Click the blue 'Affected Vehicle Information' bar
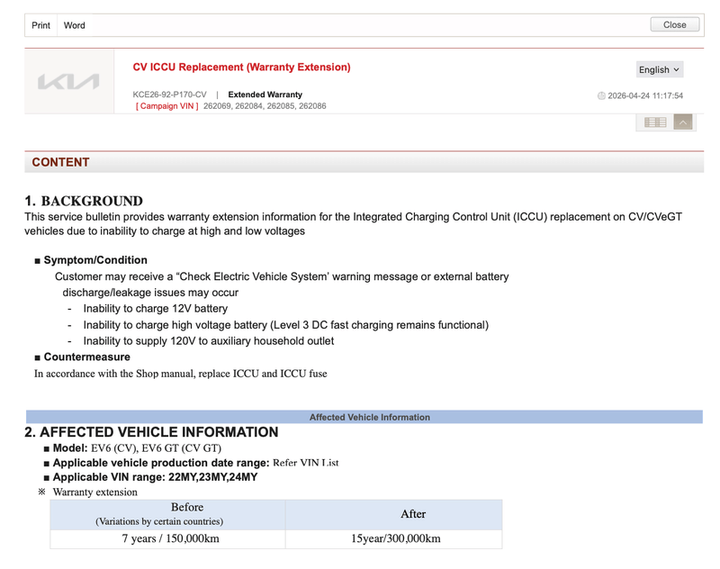This screenshot has width=720, height=569. (x=364, y=417)
